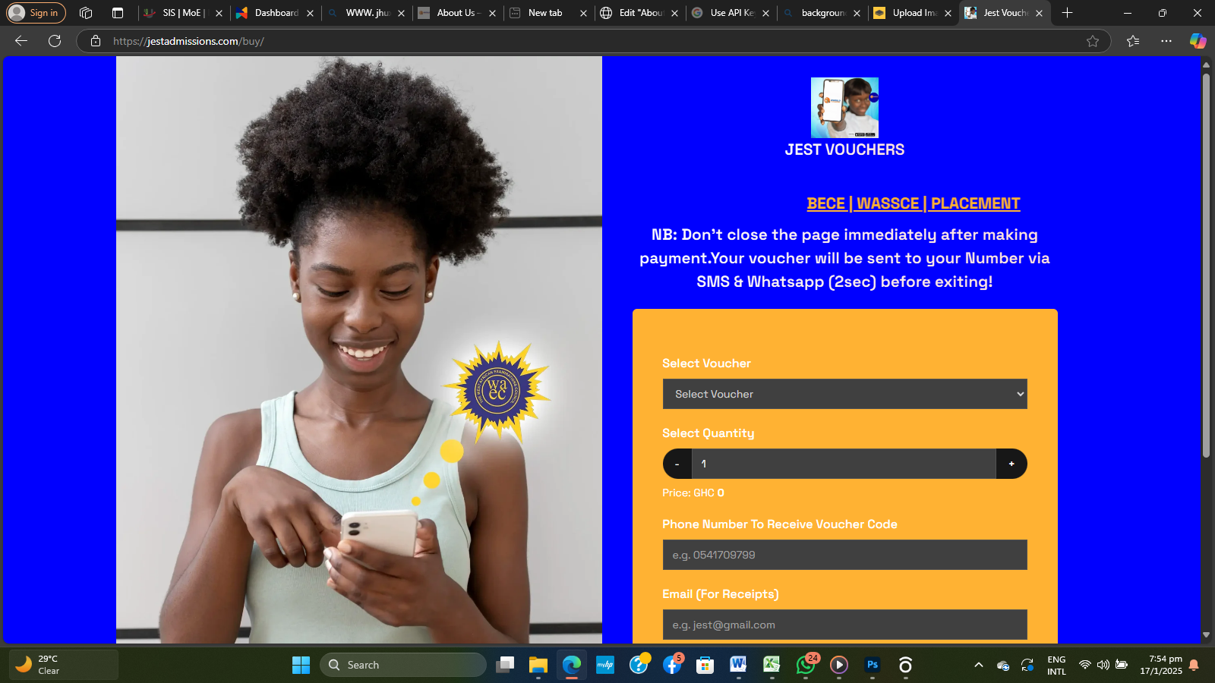Open Microsoft Store from taskbar
Image resolution: width=1215 pixels, height=683 pixels.
coord(705,665)
